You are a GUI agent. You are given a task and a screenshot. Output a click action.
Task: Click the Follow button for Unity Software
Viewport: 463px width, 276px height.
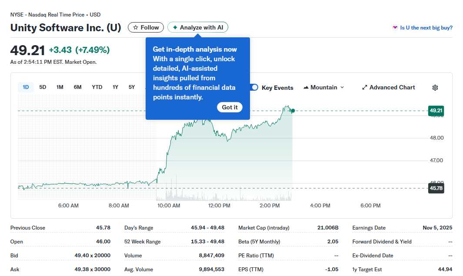coord(146,27)
